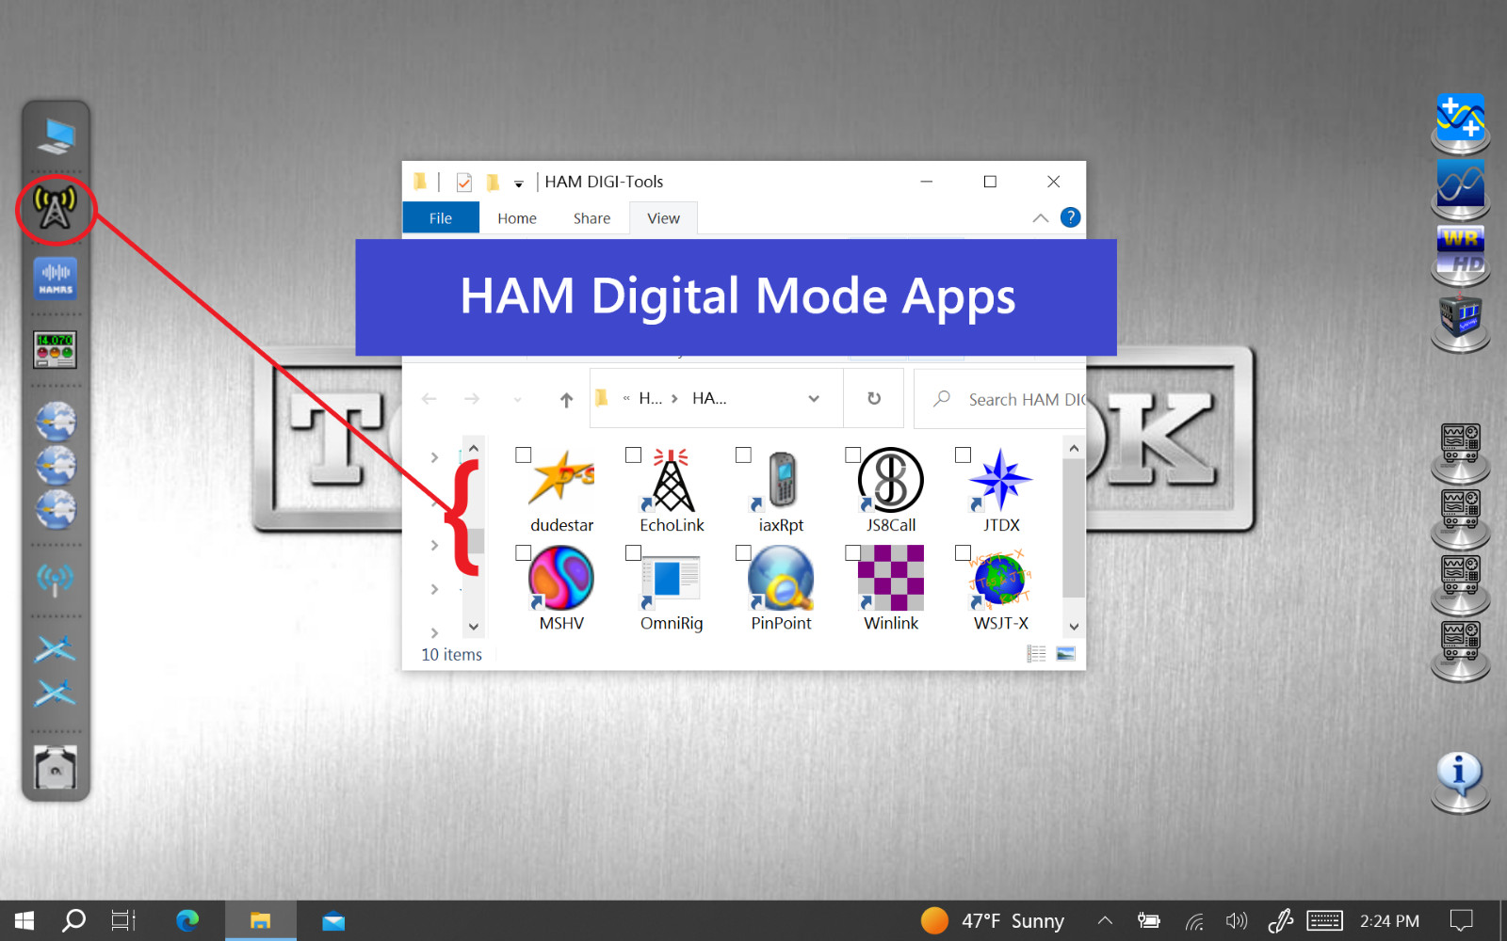Check the box beside OmniRig
Viewport: 1507px width, 941px height.
(633, 553)
